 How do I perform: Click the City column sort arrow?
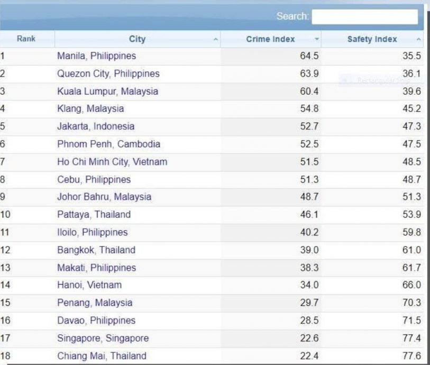(x=215, y=40)
